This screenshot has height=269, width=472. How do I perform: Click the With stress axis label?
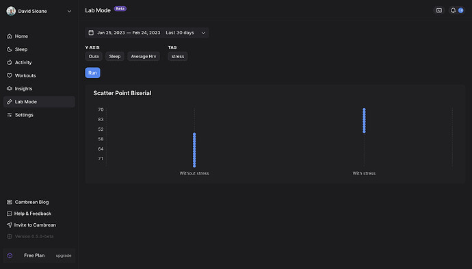(x=364, y=173)
